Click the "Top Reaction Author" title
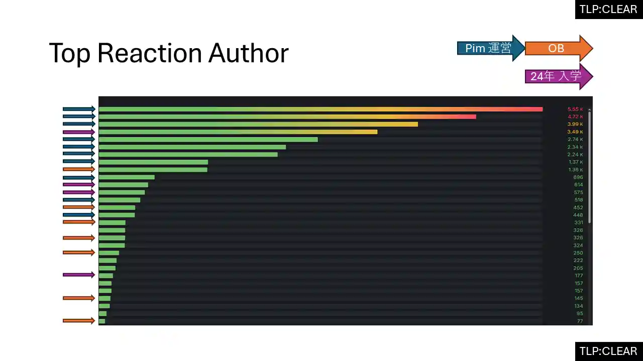This screenshot has width=643, height=361. pos(169,53)
